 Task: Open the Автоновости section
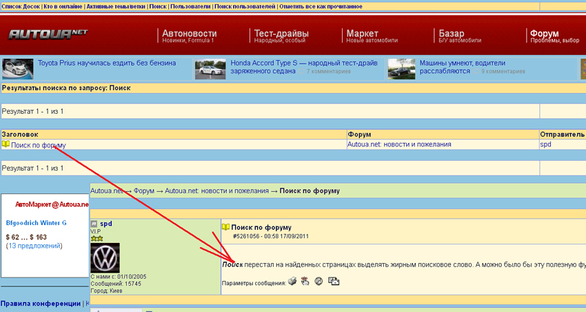coord(189,34)
